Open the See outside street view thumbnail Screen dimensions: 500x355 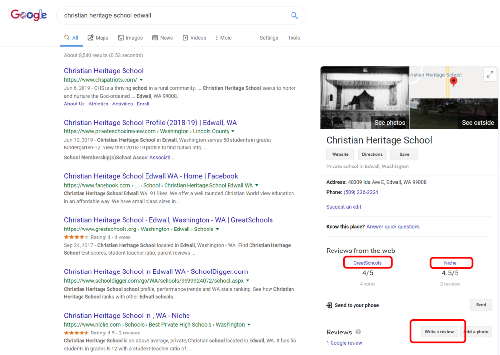coord(454,114)
